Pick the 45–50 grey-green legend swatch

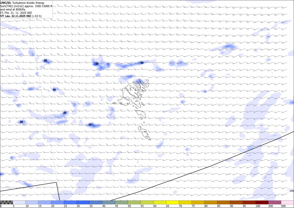(x=121, y=202)
